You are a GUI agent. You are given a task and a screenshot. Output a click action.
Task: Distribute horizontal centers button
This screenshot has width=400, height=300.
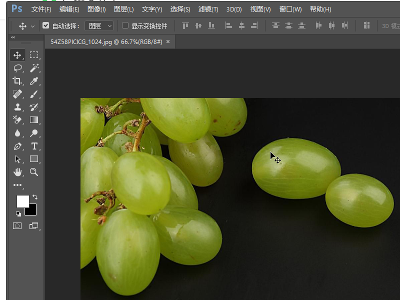point(331,25)
